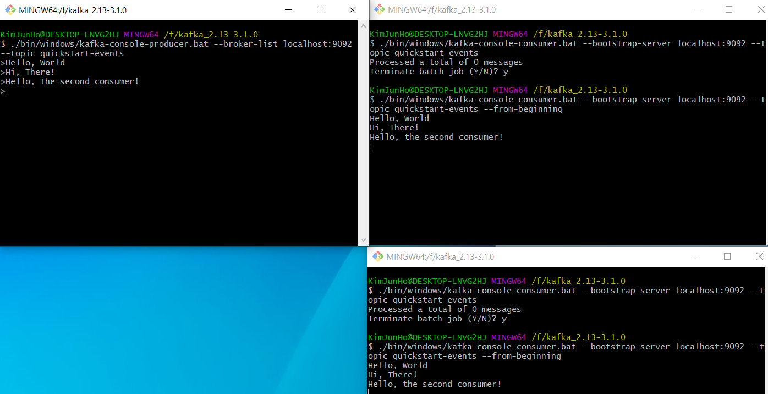
Task: Click 'Processed a total of 0 messages' in the lower consumer window
Action: coord(445,309)
